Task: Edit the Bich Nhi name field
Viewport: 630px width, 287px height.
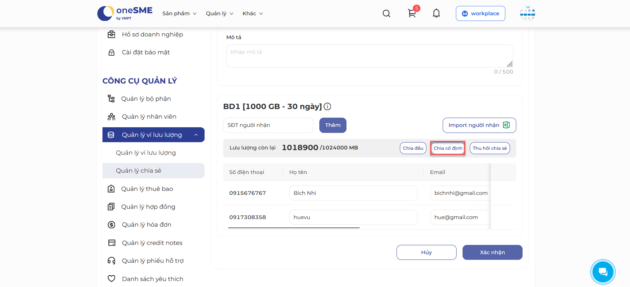Action: [x=353, y=193]
